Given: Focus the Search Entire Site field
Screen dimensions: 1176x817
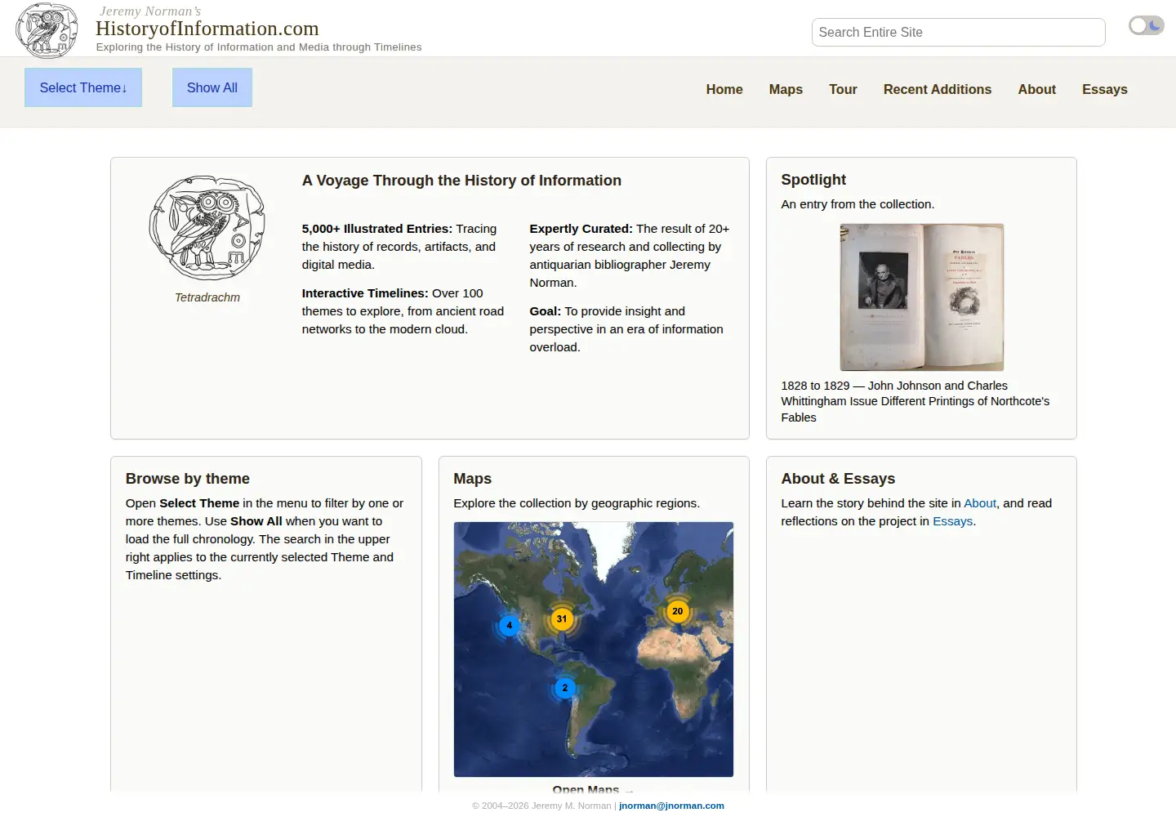Looking at the screenshot, I should [959, 33].
